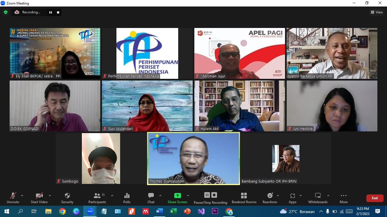Expand the arrow next to Apps
This screenshot has width=387, height=217.
click(301, 196)
